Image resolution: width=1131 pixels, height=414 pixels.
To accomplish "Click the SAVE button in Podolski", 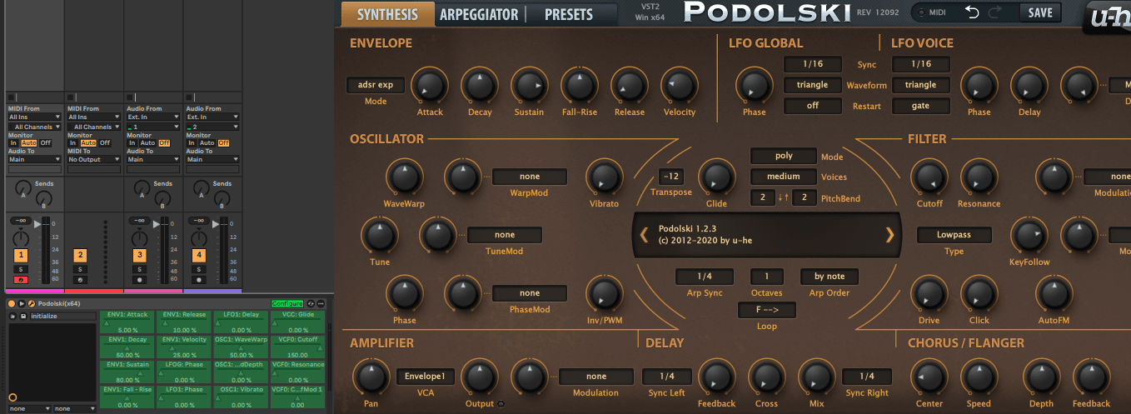I will [1040, 12].
